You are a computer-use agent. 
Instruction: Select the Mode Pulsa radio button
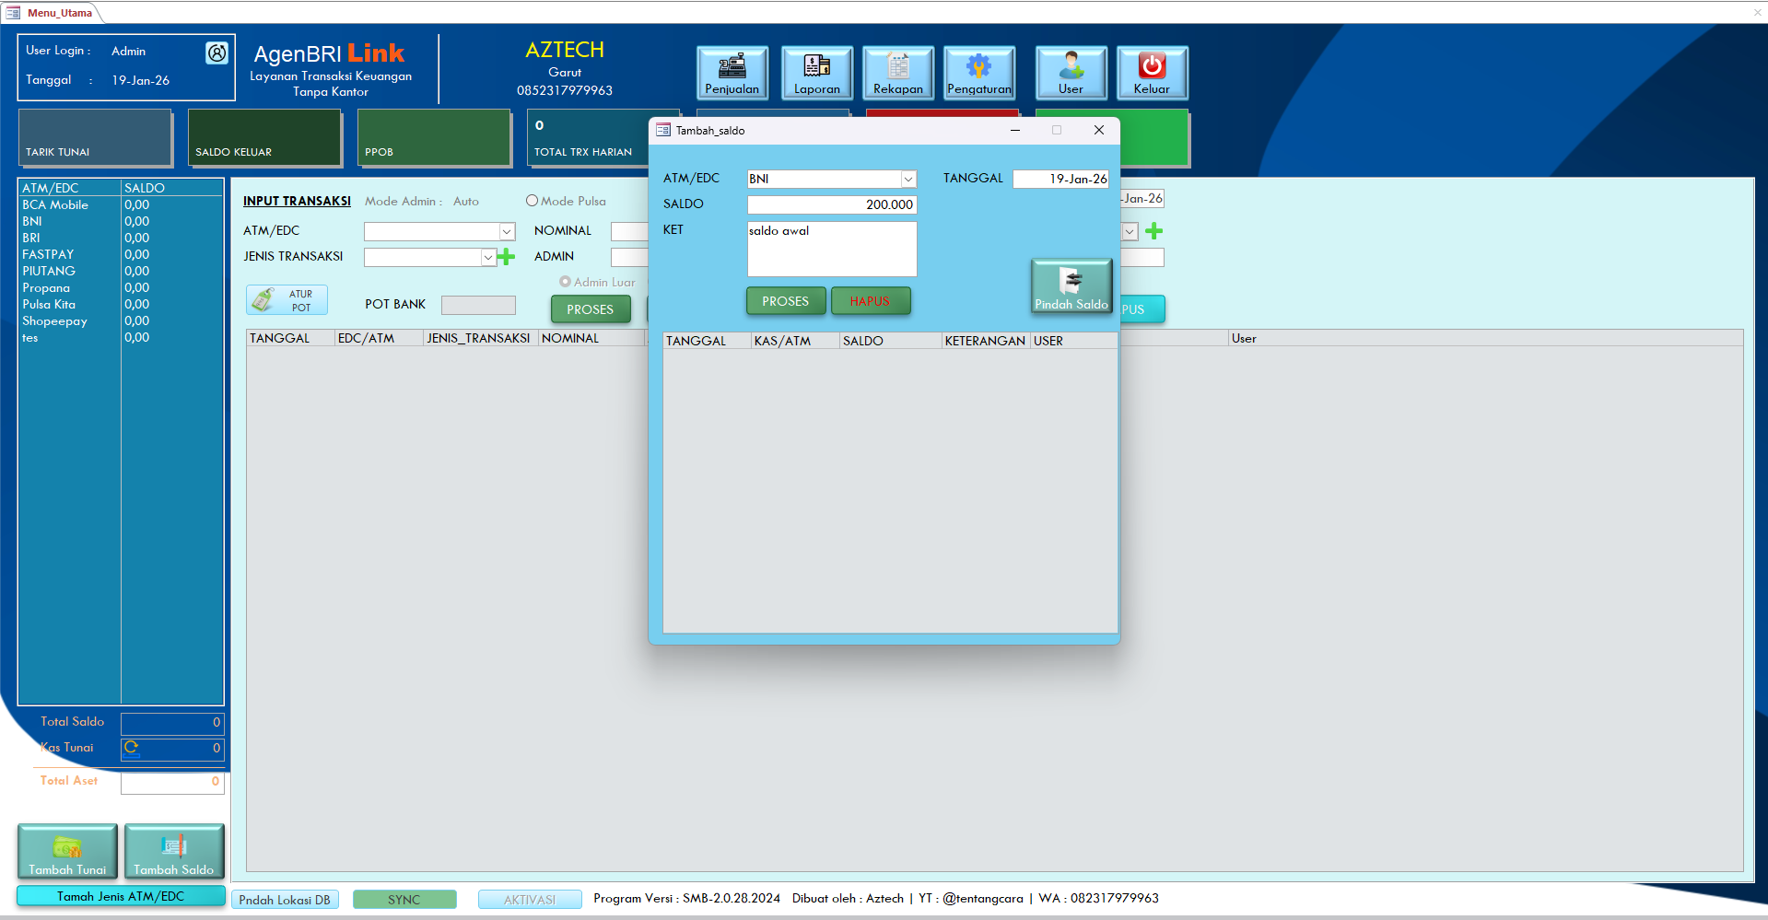tap(532, 201)
